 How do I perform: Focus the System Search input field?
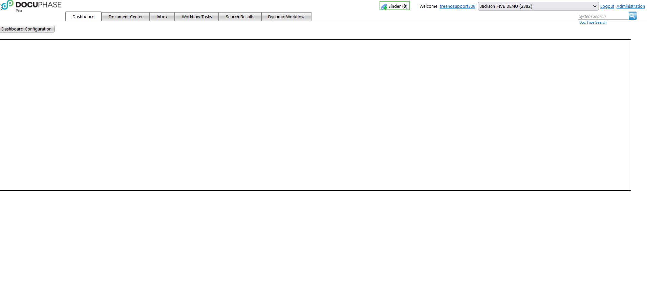click(x=603, y=16)
